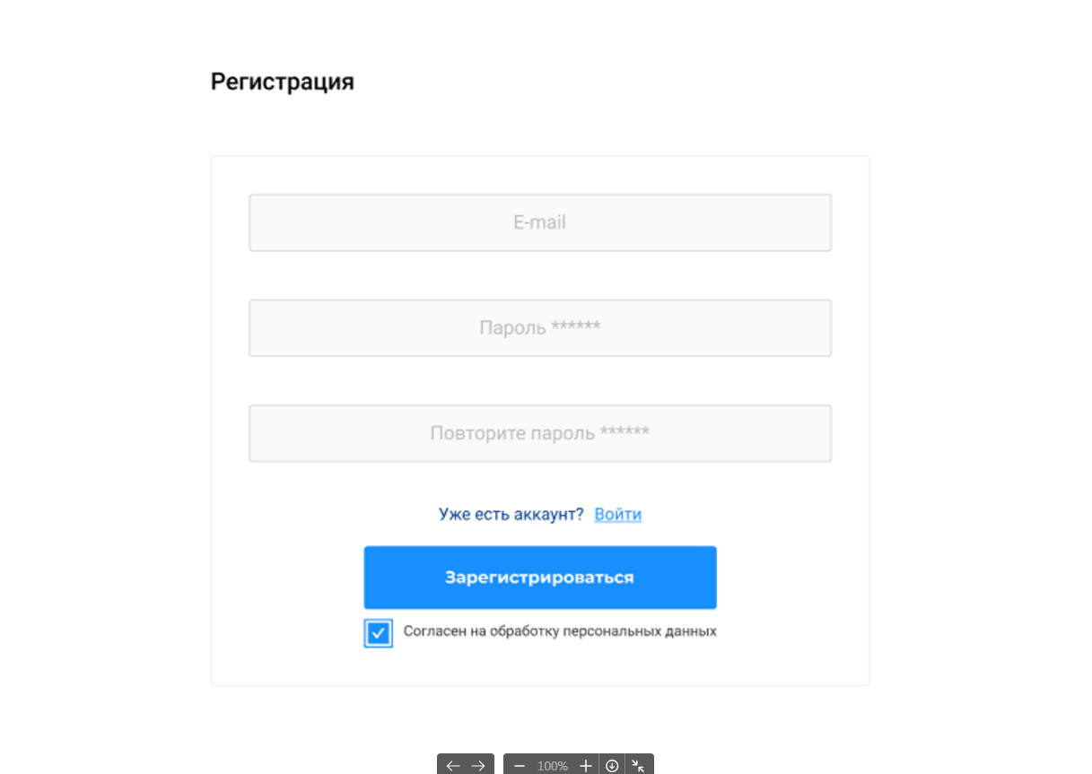1092x774 pixels.
Task: Download the image using the download icon
Action: click(612, 766)
